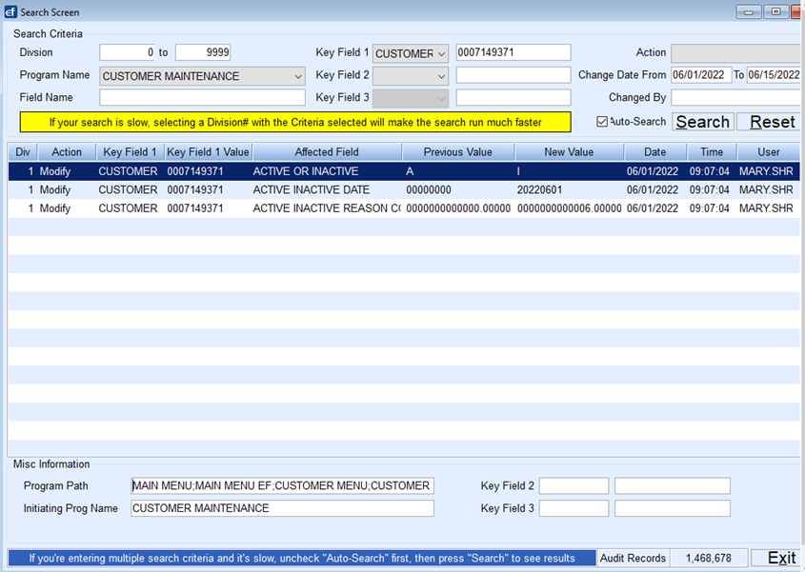Screen dimensions: 805x572
Task: Toggle the Auto-Search checkbox
Action: (604, 122)
